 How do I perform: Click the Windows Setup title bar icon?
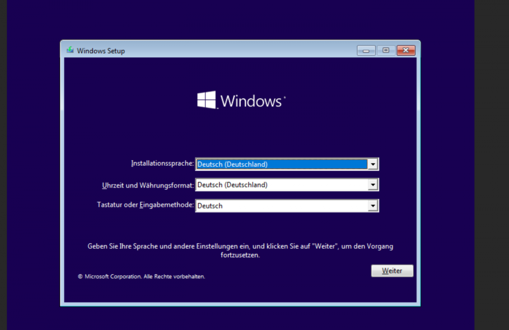(x=70, y=50)
